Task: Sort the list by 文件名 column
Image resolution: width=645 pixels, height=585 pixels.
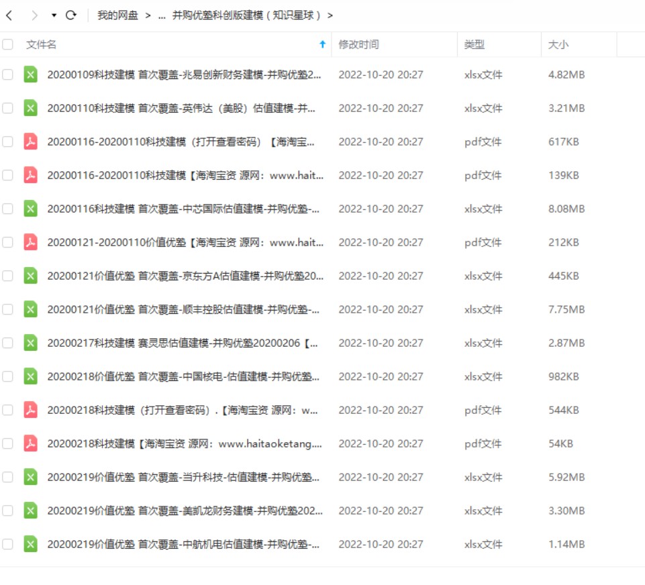Action: pos(41,44)
